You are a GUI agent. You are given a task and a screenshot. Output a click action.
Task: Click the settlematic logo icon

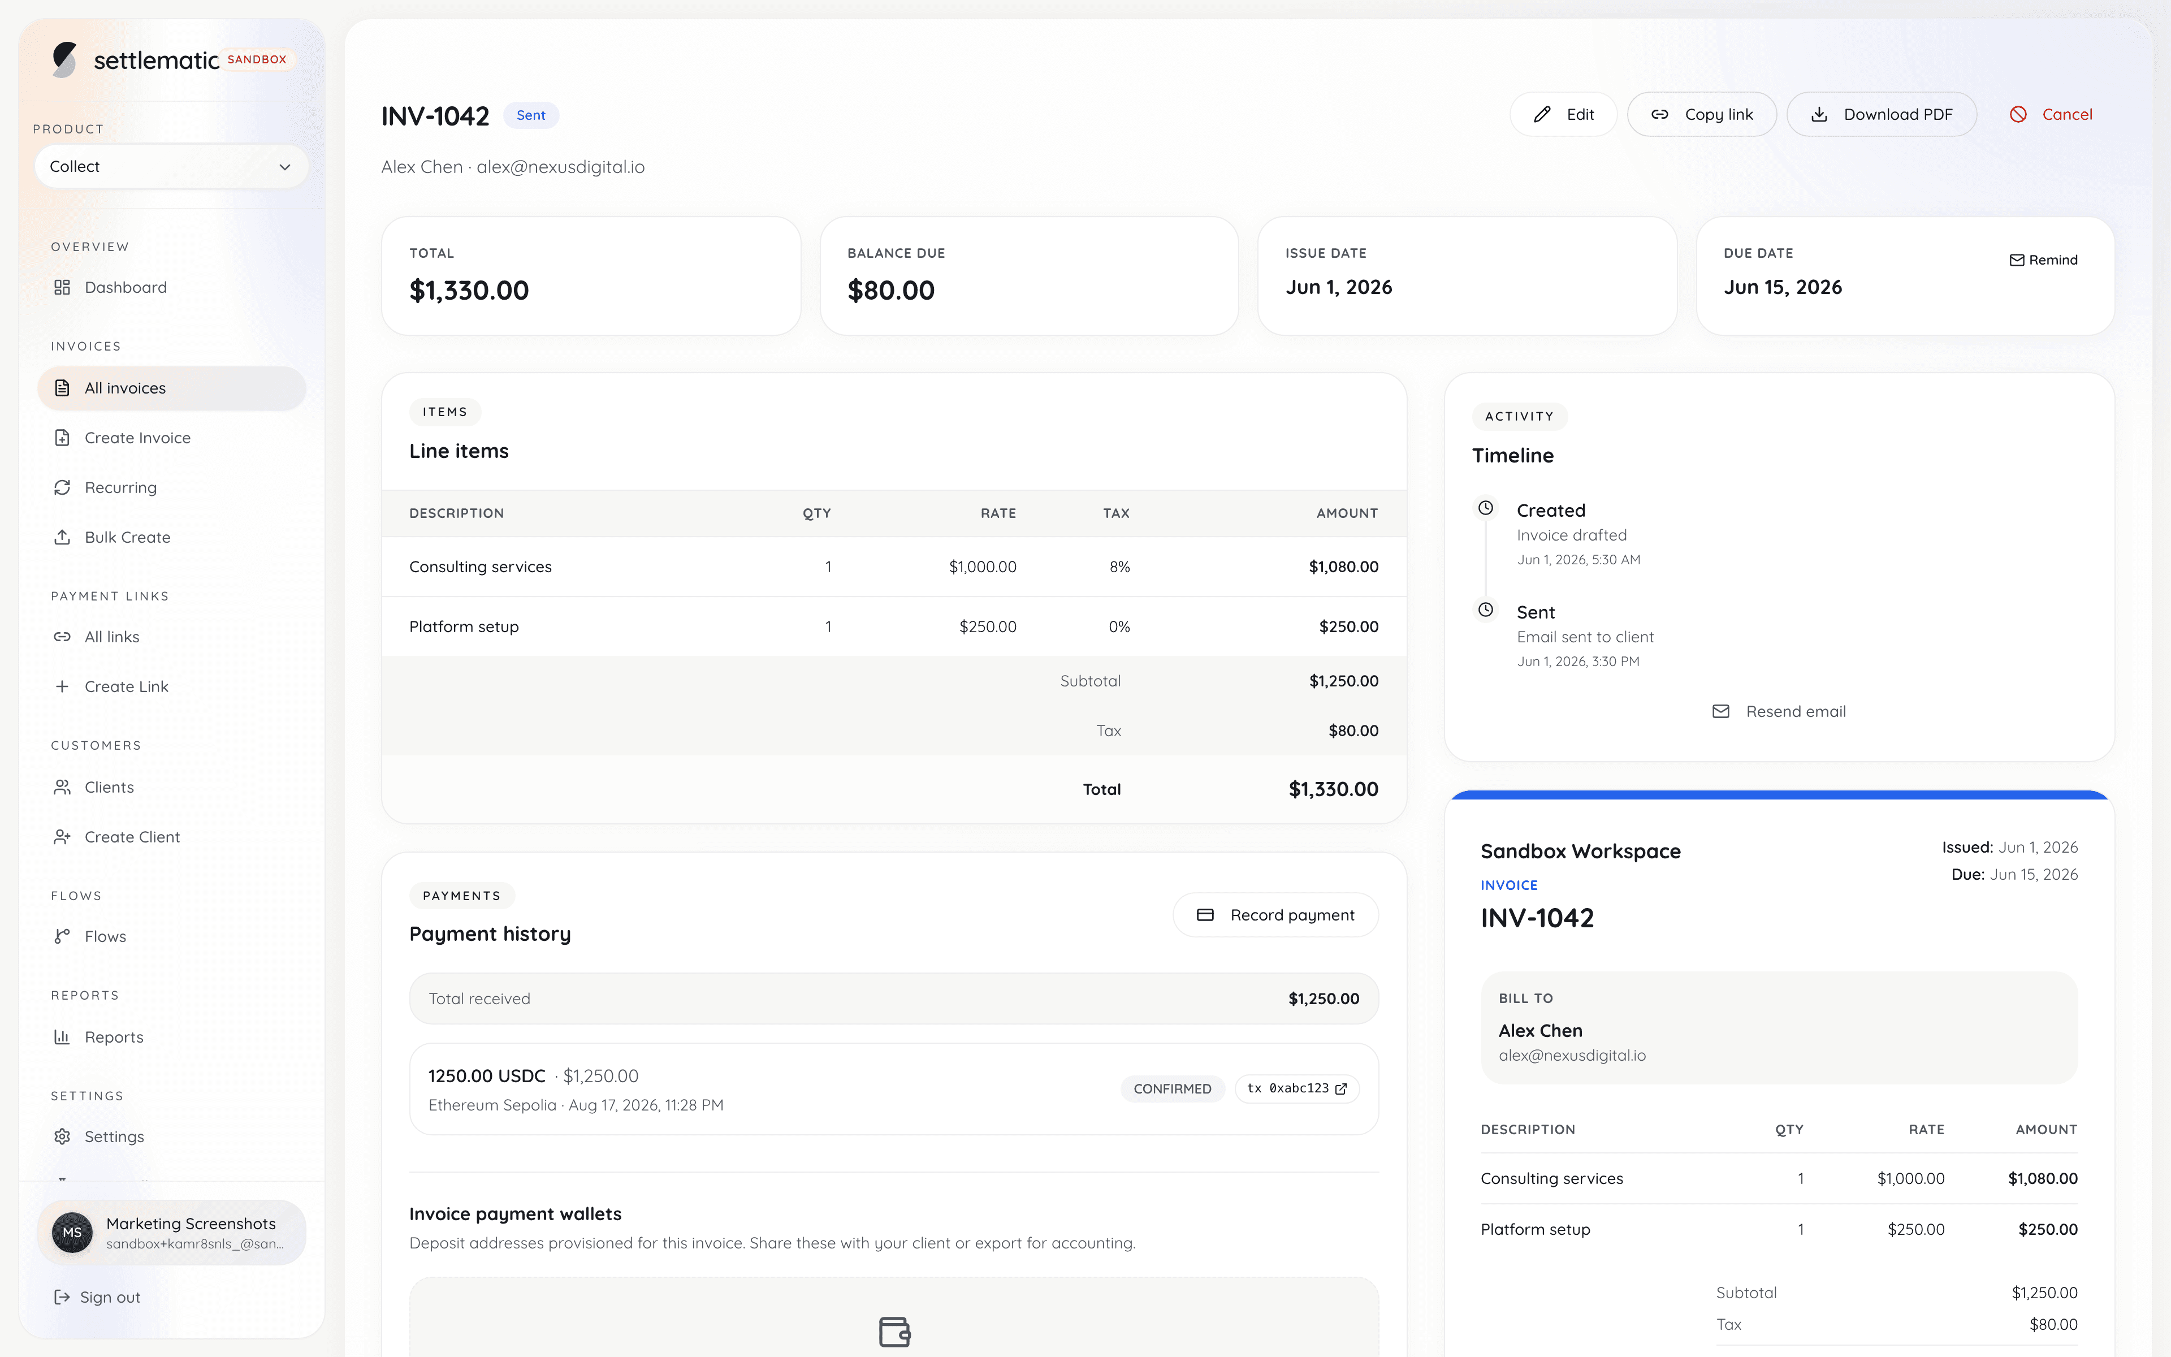click(64, 59)
